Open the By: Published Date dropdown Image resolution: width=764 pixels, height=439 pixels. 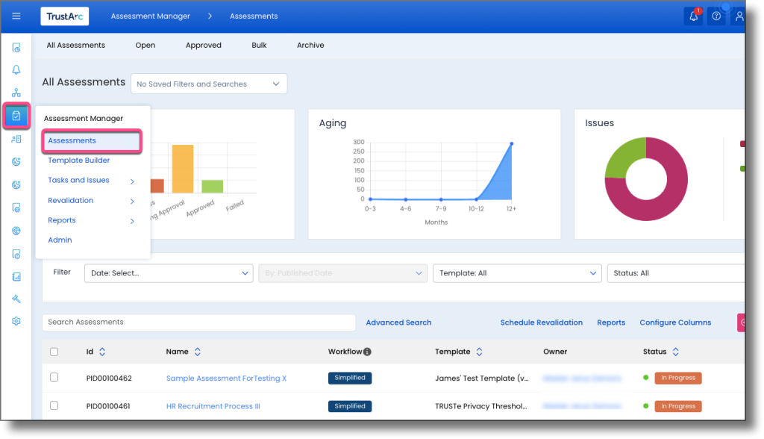click(343, 273)
